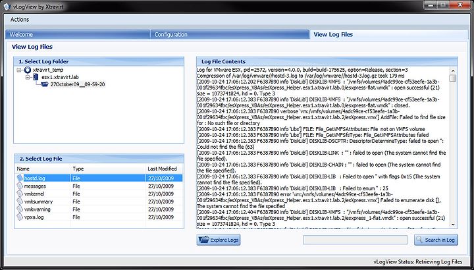Image resolution: width=474 pixels, height=270 pixels.
Task: Click the hostd.log file icon
Action: point(20,178)
